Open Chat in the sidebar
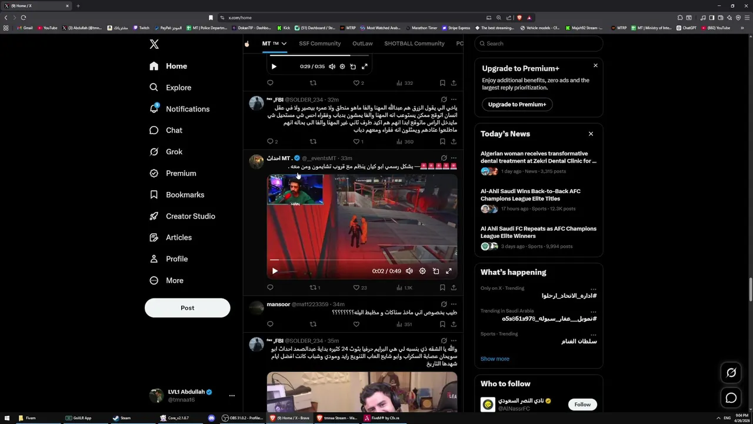 [166, 130]
